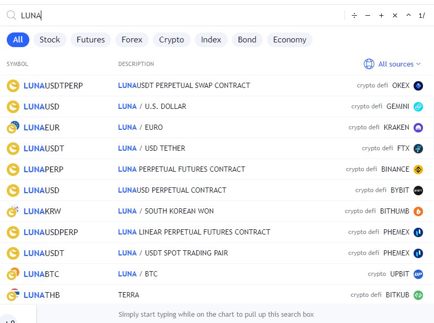Filter results by Index
Image resolution: width=434 pixels, height=323 pixels.
tap(211, 40)
